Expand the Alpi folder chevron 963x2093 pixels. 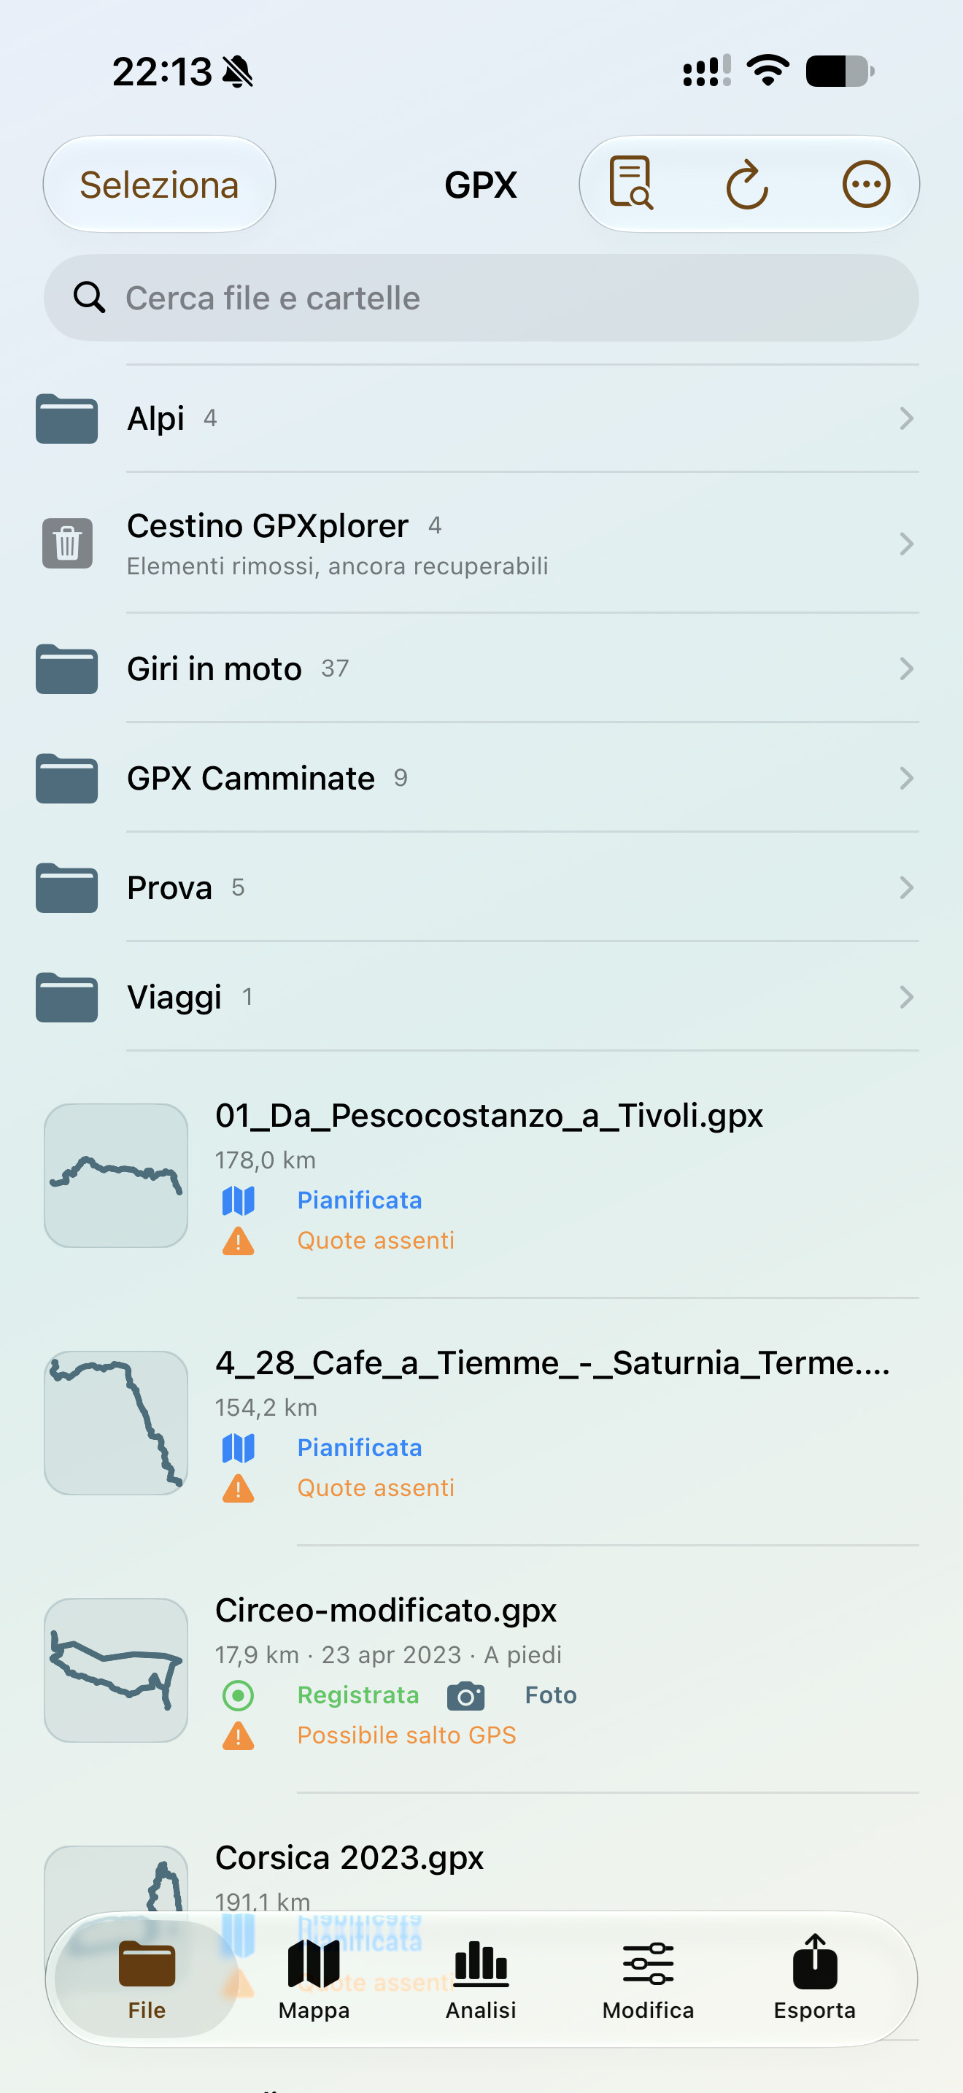(906, 418)
